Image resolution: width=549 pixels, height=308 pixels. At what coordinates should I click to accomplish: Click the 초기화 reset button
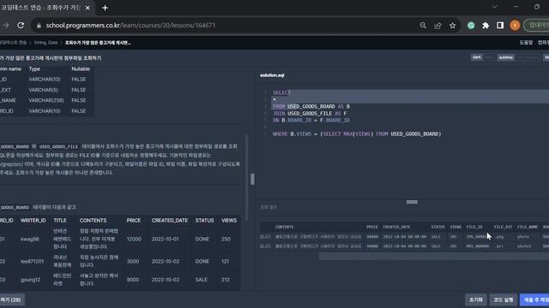coord(476,299)
